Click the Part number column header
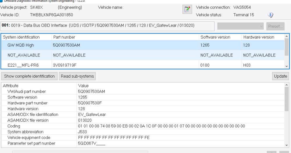This screenshot has width=291, height=153. (125, 37)
